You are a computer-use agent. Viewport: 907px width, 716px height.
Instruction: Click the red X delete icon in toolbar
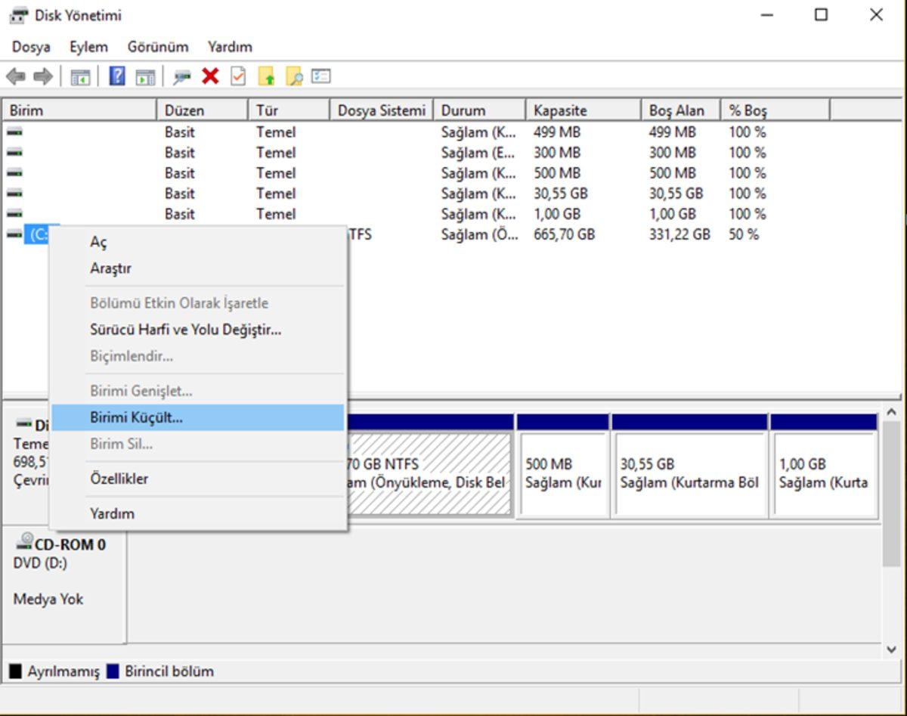click(210, 76)
